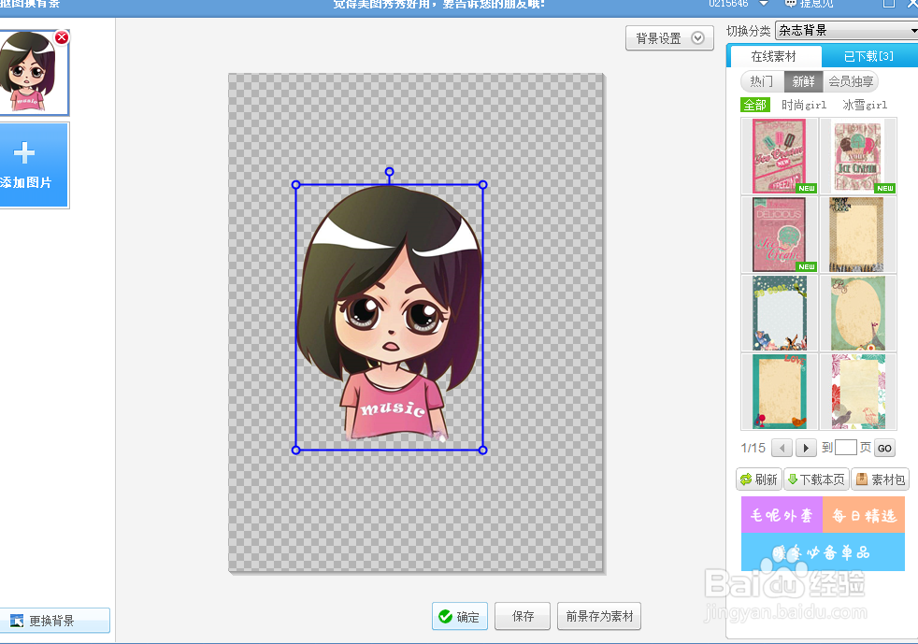The width and height of the screenshot is (918, 644).
Task: Open the 背景设置 dropdown
Action: pyautogui.click(x=669, y=38)
